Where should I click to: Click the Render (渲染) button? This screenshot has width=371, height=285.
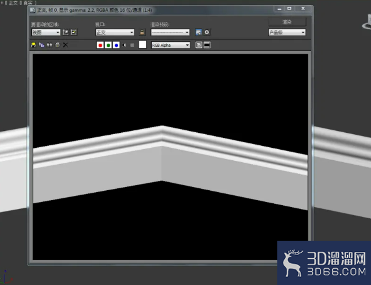point(287,22)
